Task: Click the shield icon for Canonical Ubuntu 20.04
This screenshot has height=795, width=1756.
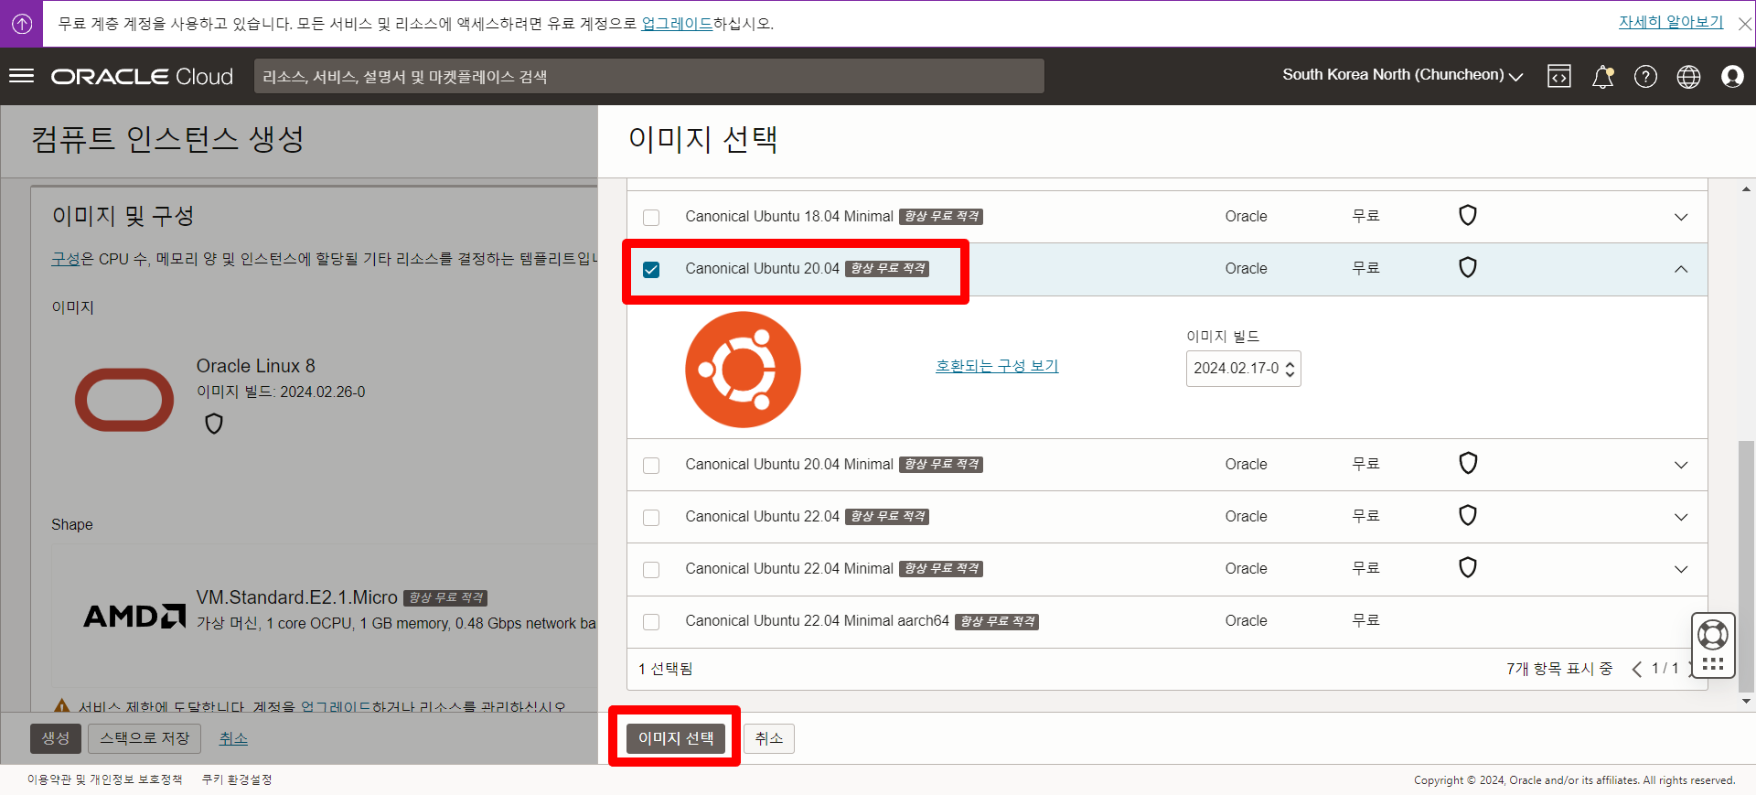Action: point(1467,268)
